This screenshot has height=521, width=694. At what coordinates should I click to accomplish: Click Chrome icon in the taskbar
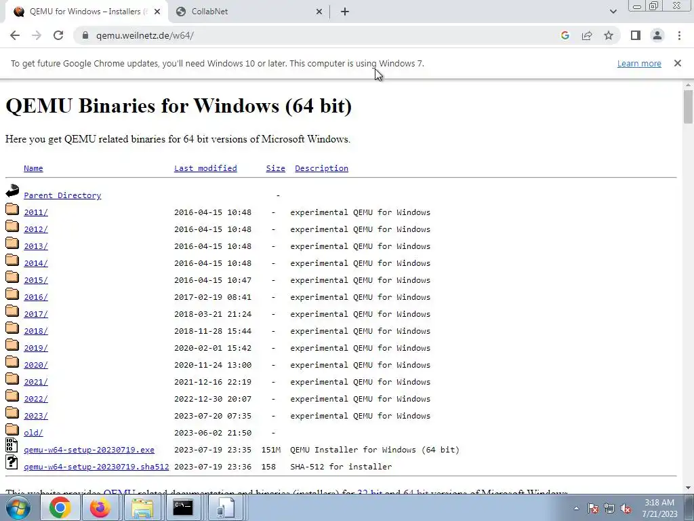point(60,507)
